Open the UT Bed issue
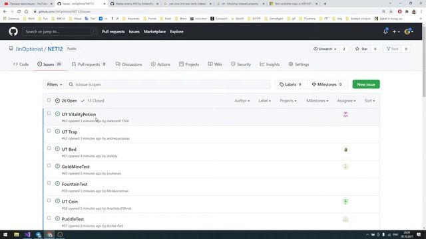This screenshot has width=426, height=239. click(69, 149)
